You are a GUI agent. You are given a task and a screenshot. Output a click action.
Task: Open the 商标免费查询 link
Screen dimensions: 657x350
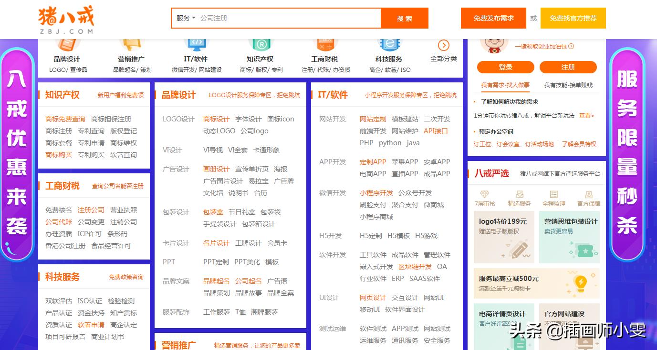point(65,119)
